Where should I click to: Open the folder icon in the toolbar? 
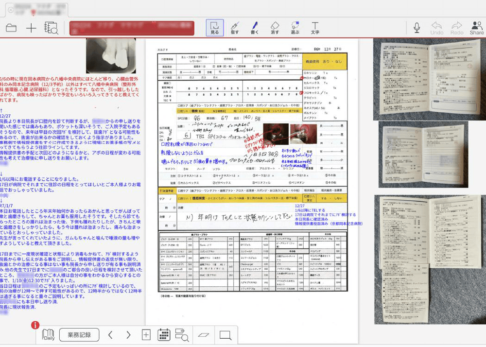point(11,28)
